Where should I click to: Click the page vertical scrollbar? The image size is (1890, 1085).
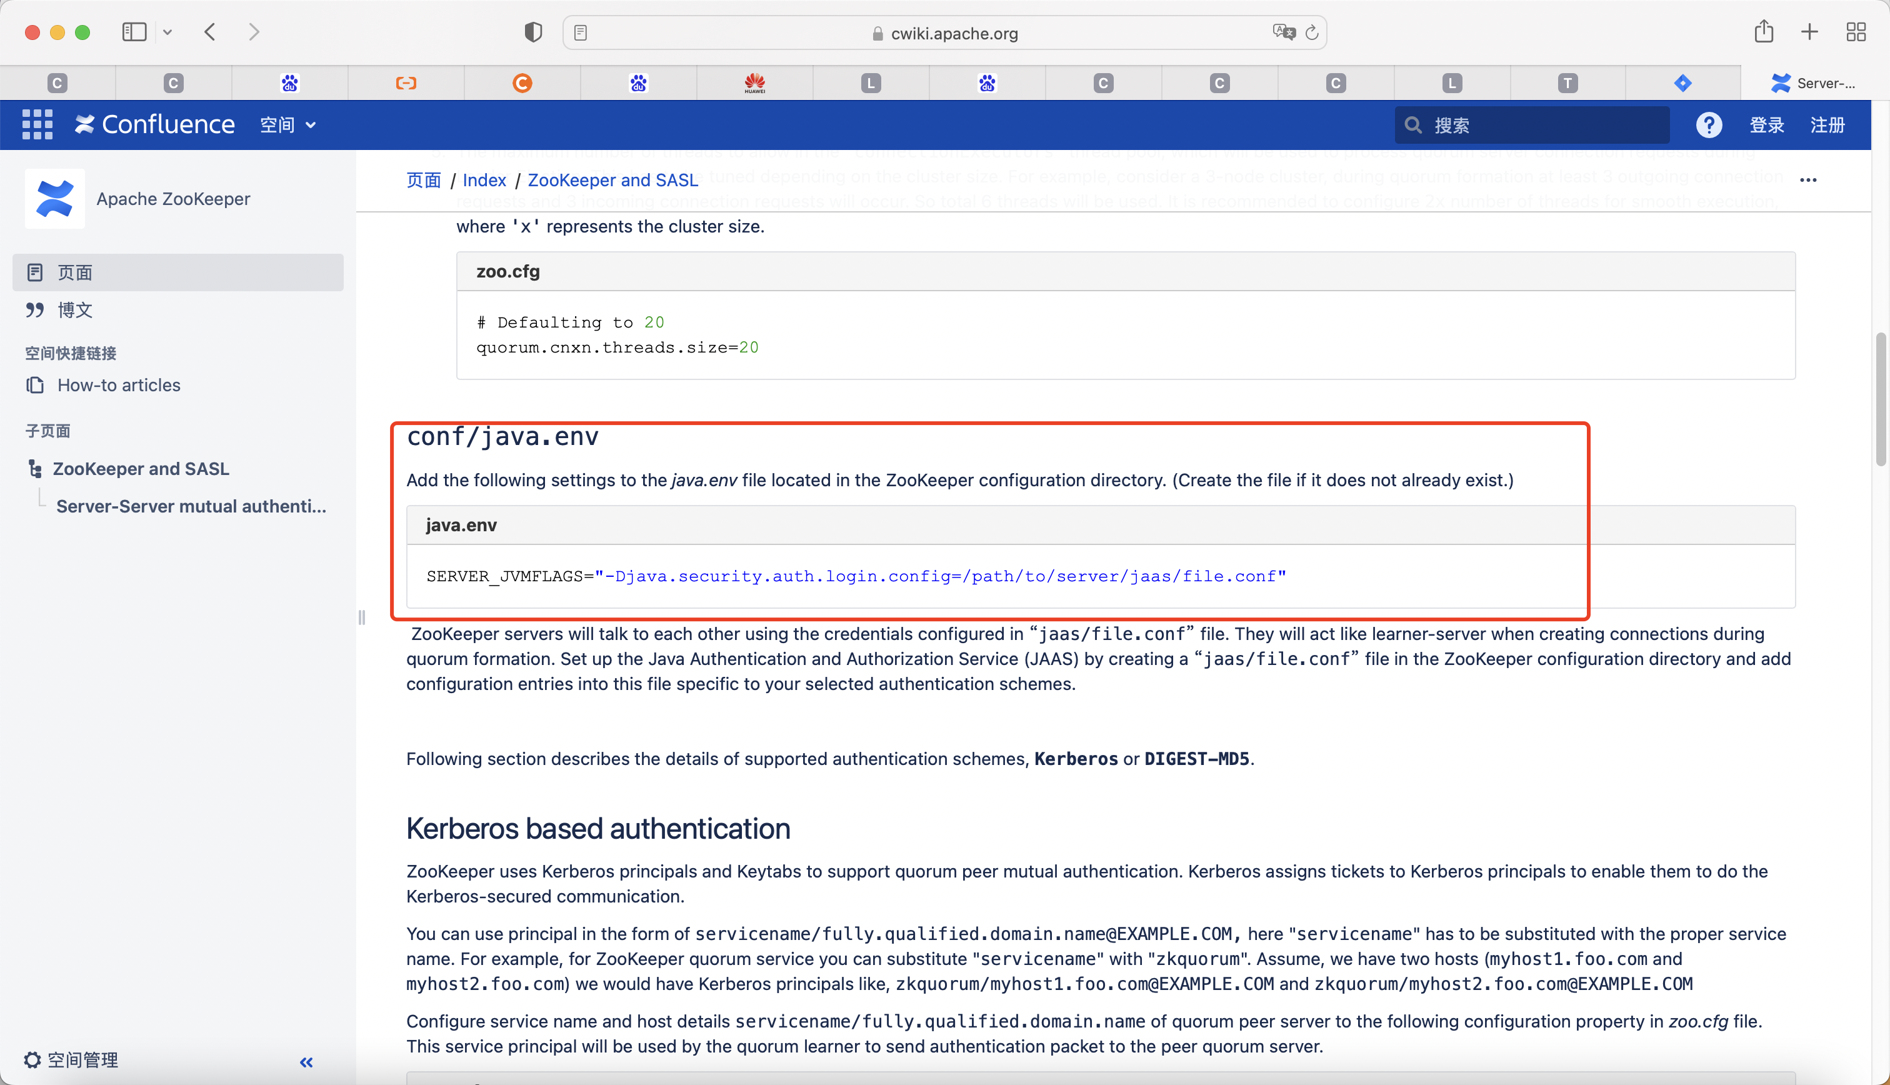point(1881,399)
